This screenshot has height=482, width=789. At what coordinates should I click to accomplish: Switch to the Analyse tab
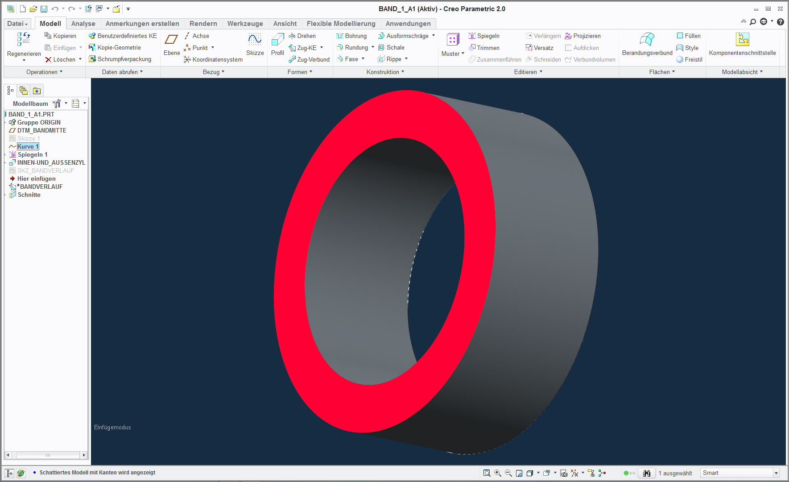(83, 24)
